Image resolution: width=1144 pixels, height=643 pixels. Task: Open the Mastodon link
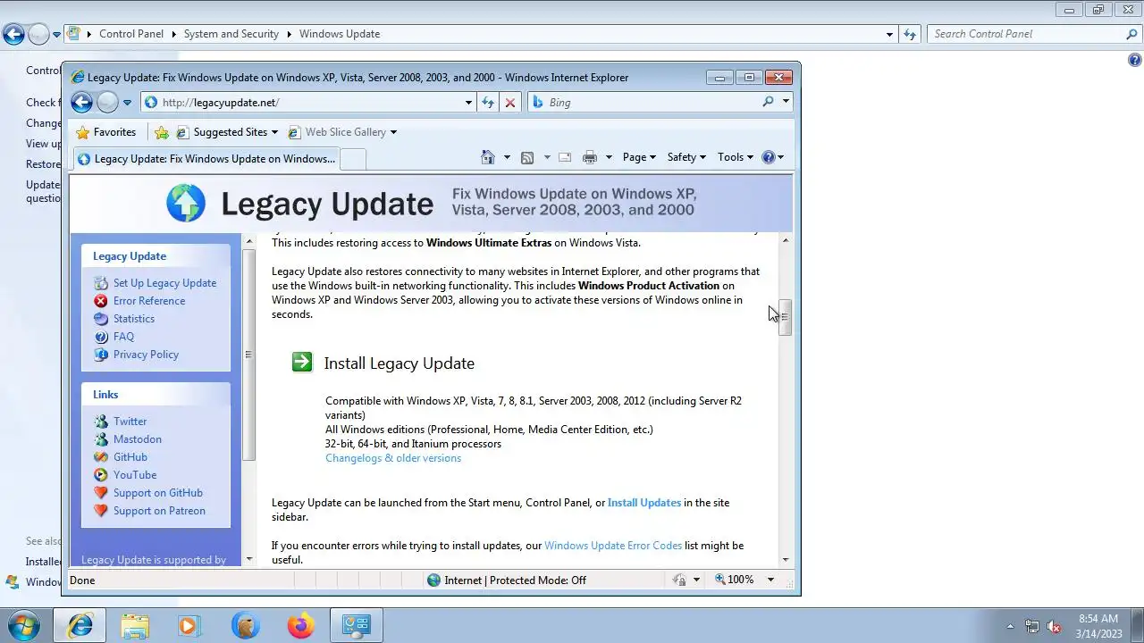point(138,439)
